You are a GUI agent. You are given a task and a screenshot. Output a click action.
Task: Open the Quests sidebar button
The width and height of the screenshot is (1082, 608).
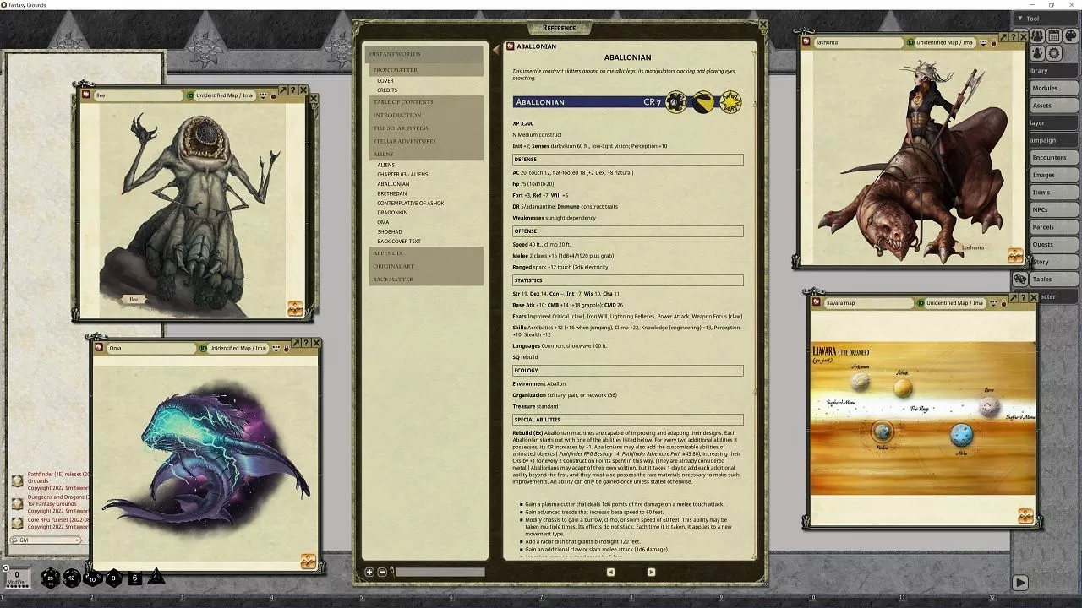[x=1053, y=244]
